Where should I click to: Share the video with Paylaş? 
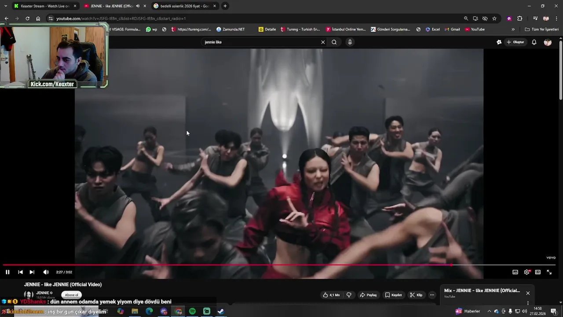point(368,295)
